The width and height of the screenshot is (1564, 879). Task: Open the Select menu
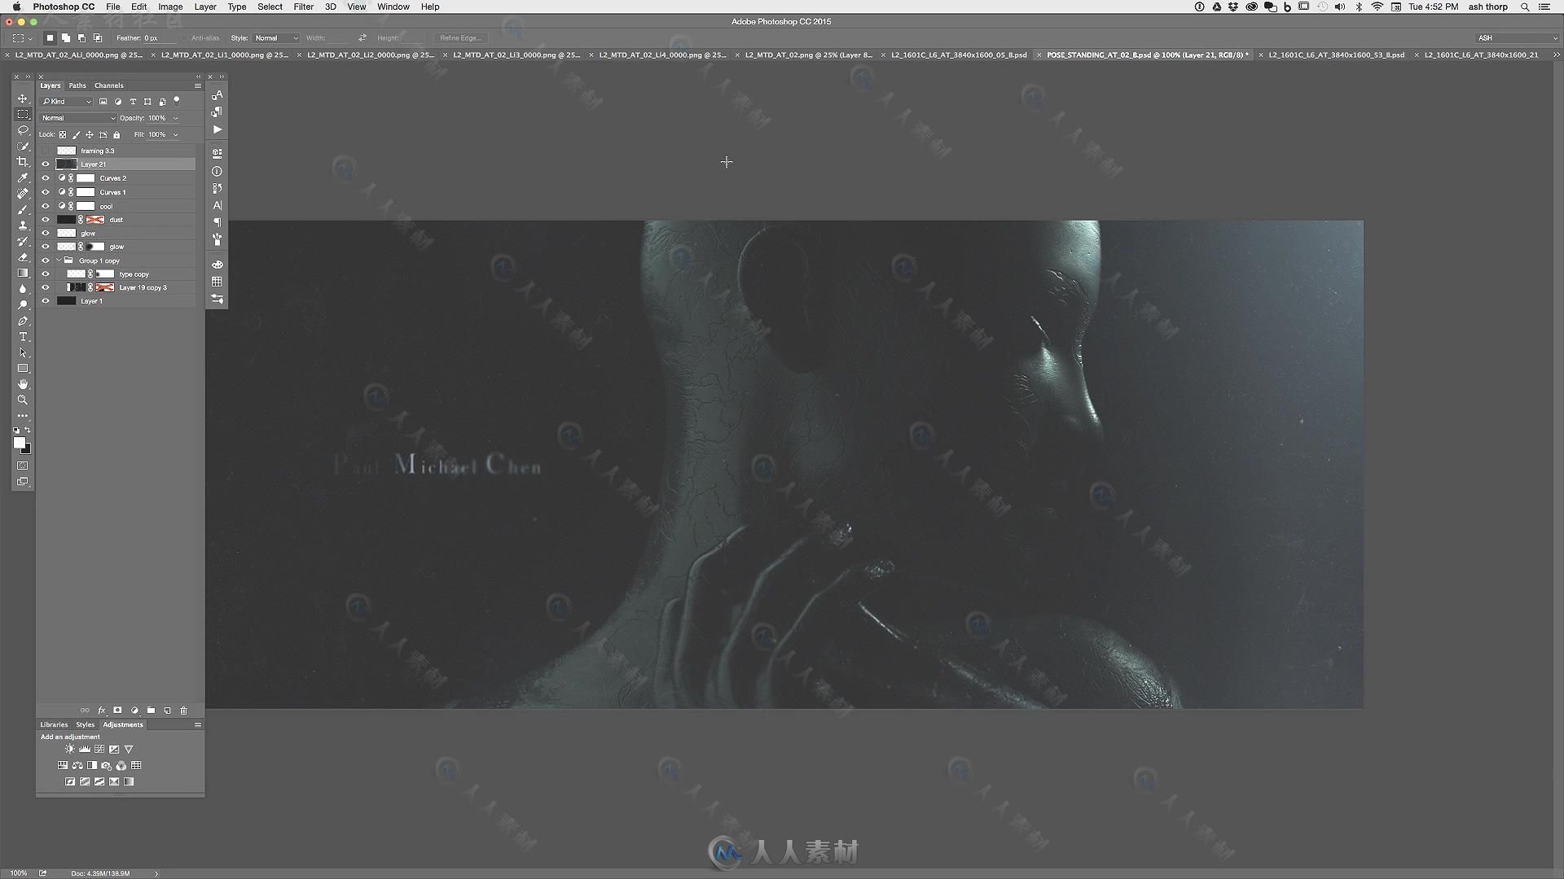270,7
